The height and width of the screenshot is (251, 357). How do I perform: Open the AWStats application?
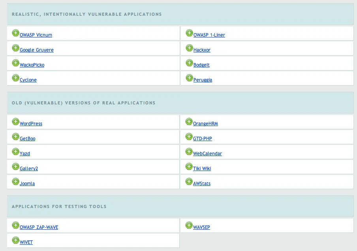[x=201, y=183]
